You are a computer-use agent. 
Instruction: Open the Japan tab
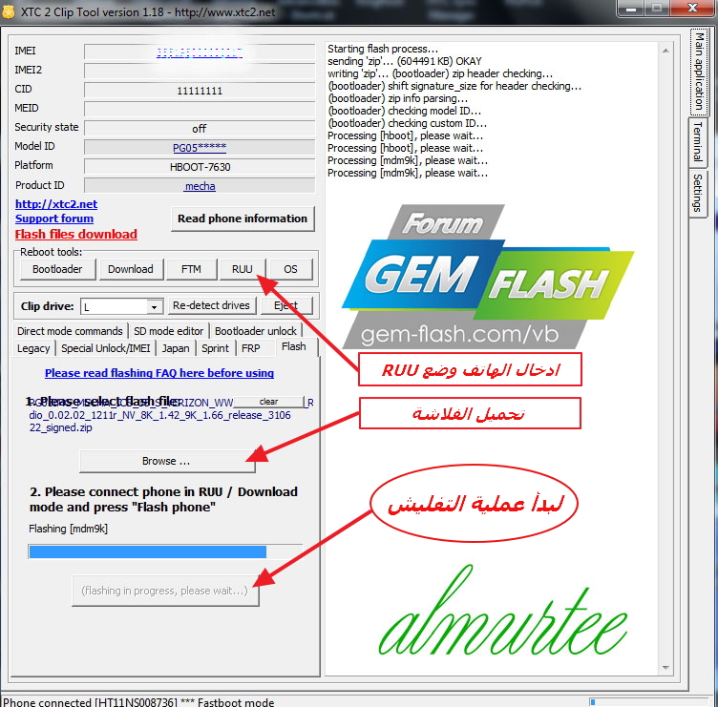point(176,348)
